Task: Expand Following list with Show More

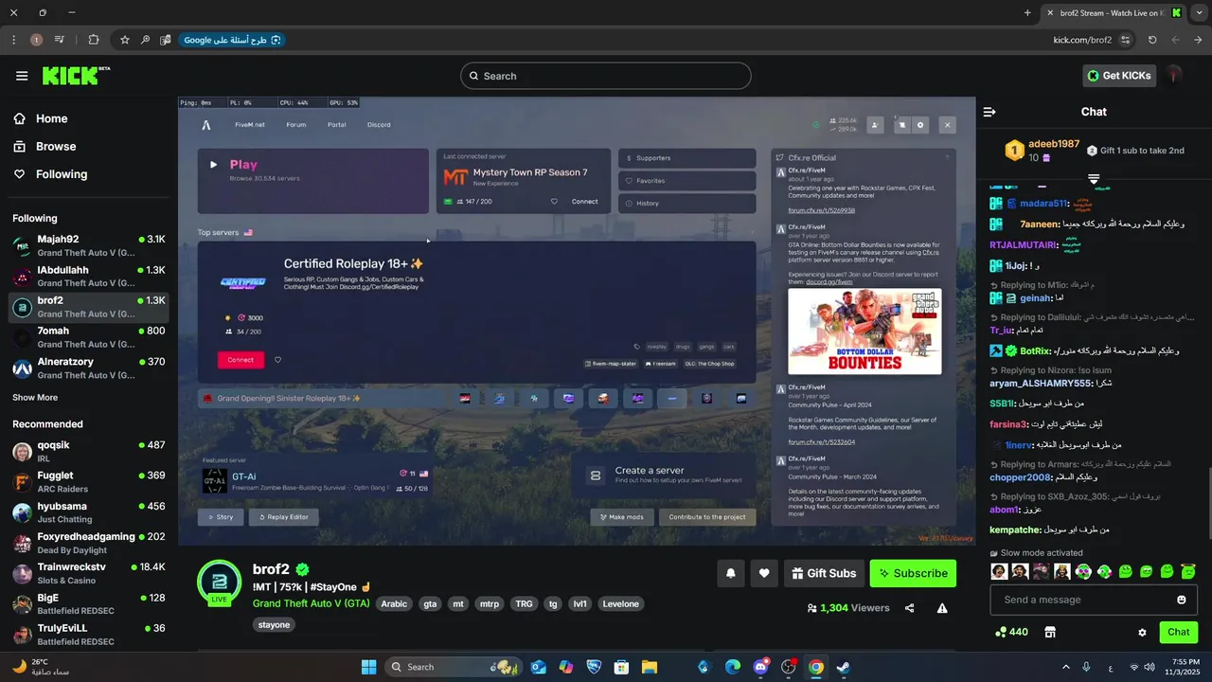Action: click(x=35, y=398)
